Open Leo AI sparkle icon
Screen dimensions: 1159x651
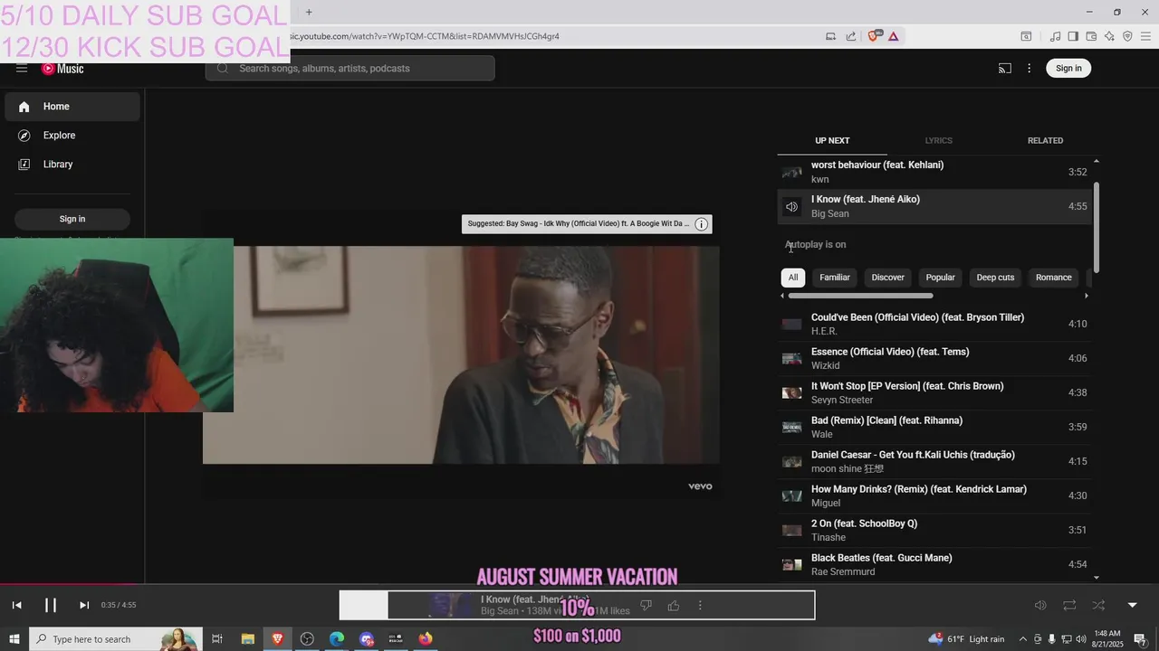coord(1109,36)
